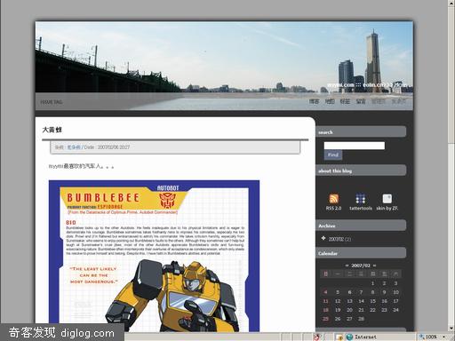Select calendar day 18
This screenshot has height=341, width=455.
[x=325, y=310]
